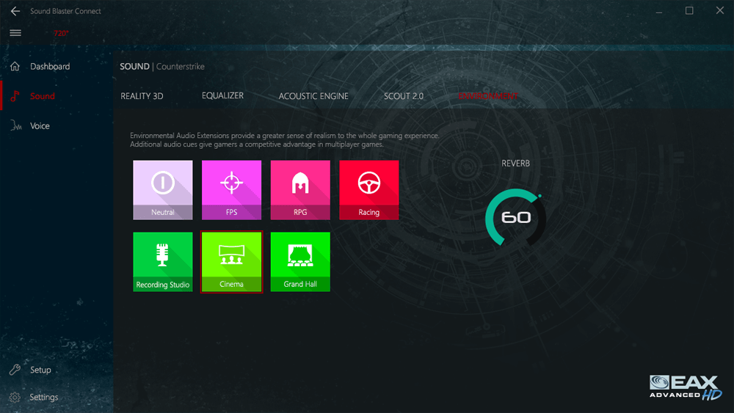Click the hamburger menu icon
Image resolution: width=734 pixels, height=413 pixels.
(15, 33)
